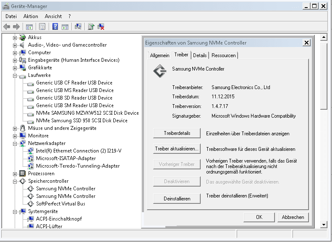Open Help via blue question-mark icon
Image resolution: width=332 pixels, height=242 pixels.
coord(55,27)
